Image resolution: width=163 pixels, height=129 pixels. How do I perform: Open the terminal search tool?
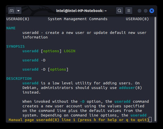[x=120, y=11]
